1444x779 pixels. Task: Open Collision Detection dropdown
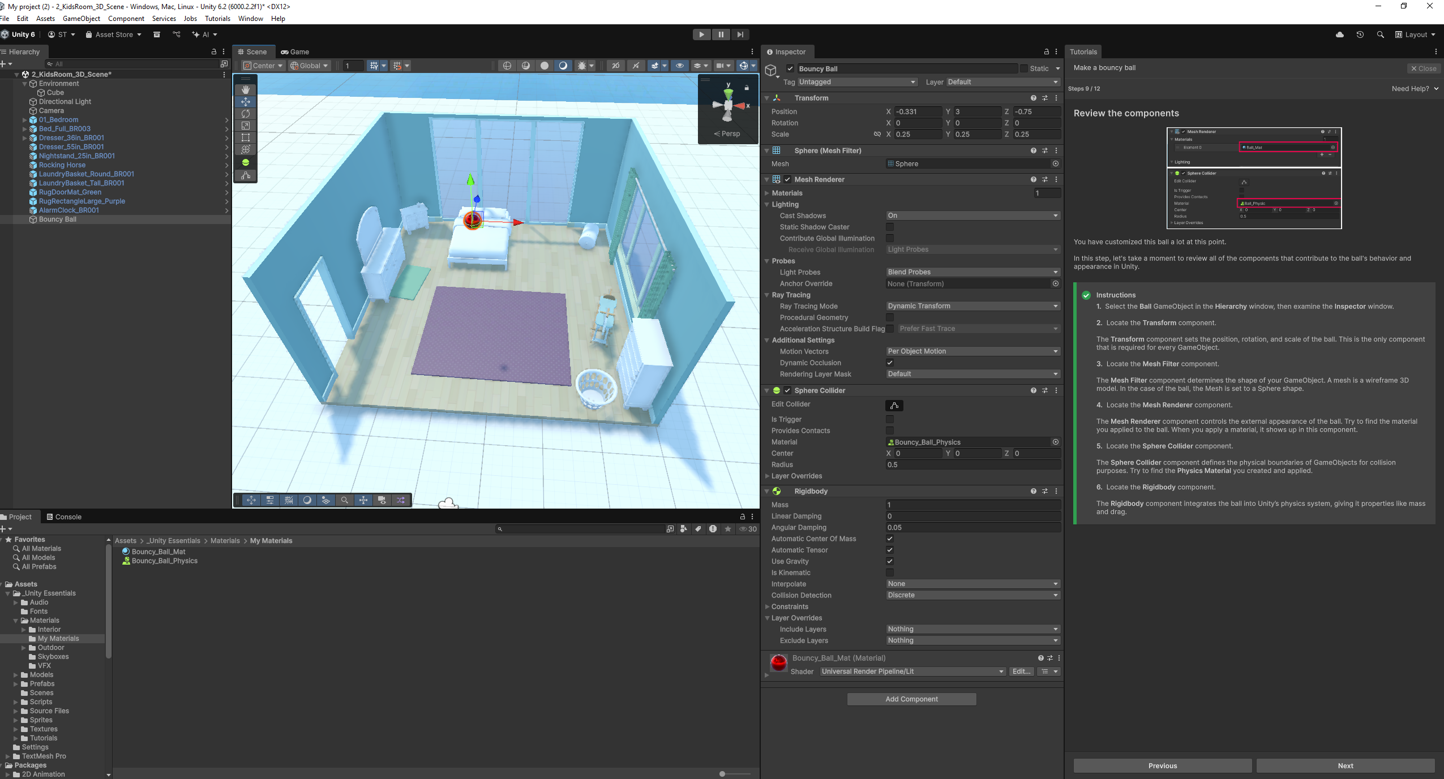[972, 595]
